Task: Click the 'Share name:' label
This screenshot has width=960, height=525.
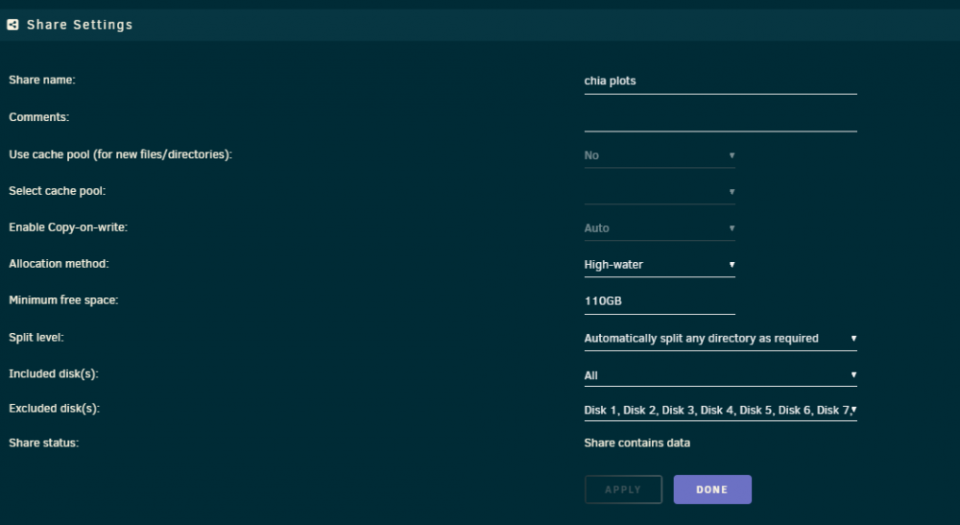Action: 42,81
